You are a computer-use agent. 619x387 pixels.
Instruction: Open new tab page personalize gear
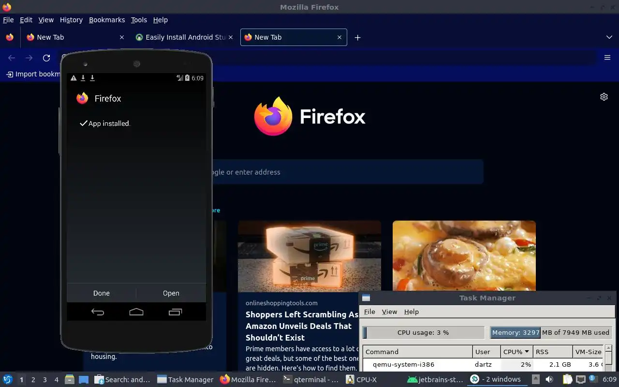click(x=604, y=97)
